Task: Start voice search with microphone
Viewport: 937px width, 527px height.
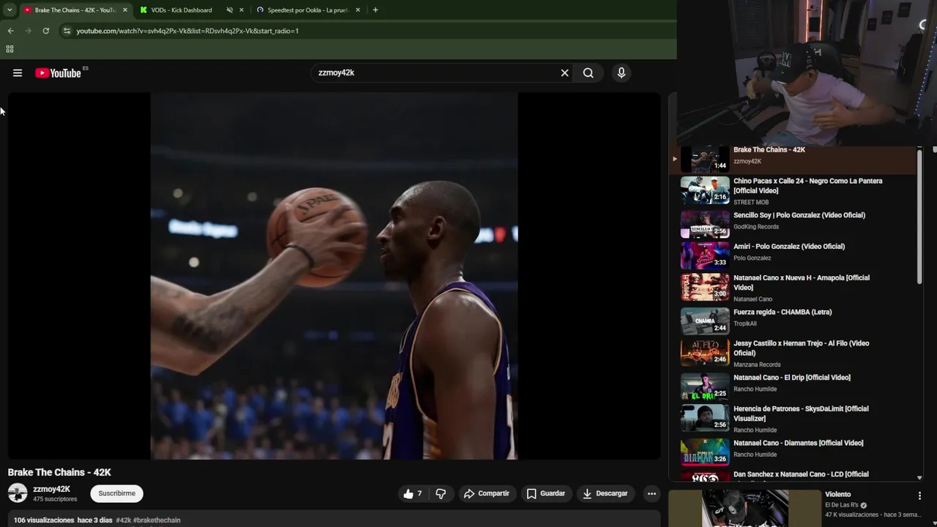Action: click(621, 73)
